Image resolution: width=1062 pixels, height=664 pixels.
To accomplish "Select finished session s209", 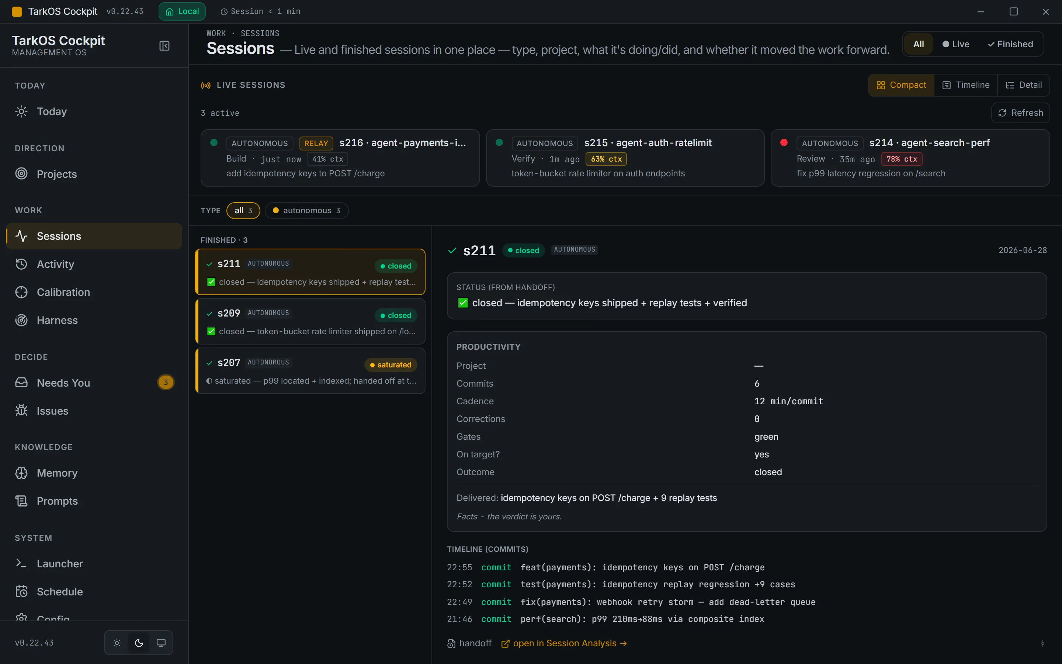I will (310, 321).
